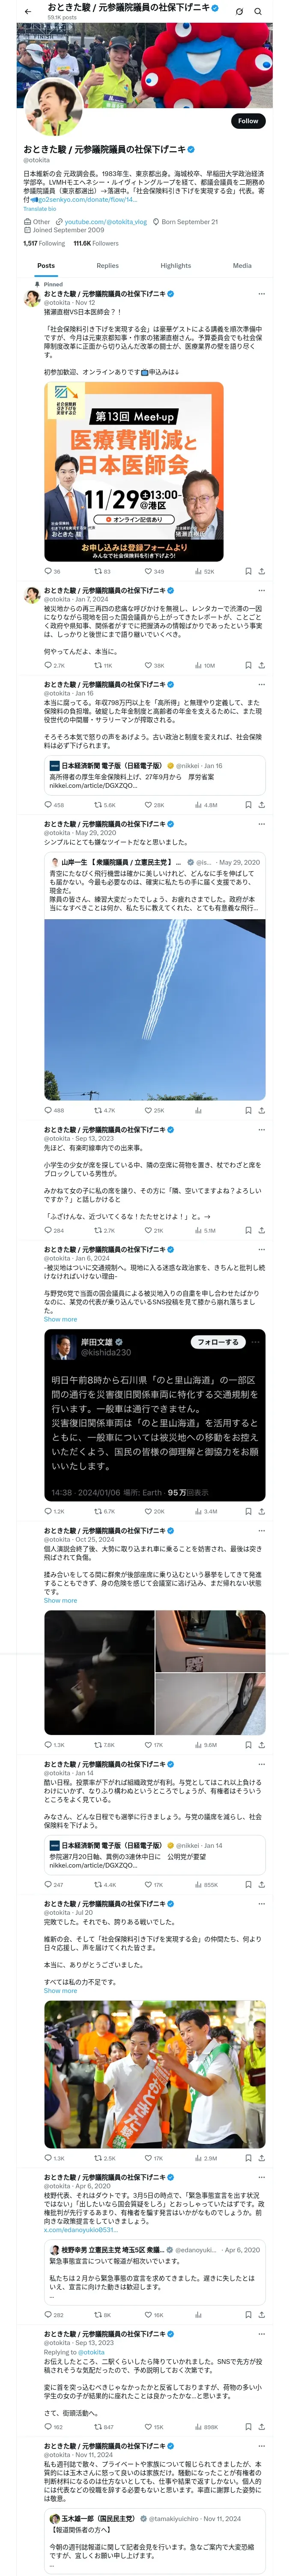View the 111.6K Followers list

(95, 243)
